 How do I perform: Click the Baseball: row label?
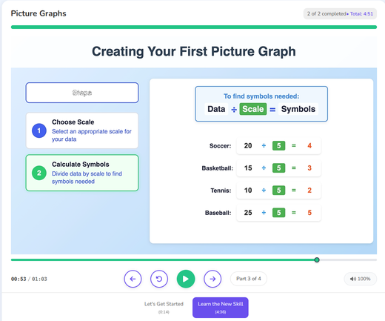click(218, 213)
